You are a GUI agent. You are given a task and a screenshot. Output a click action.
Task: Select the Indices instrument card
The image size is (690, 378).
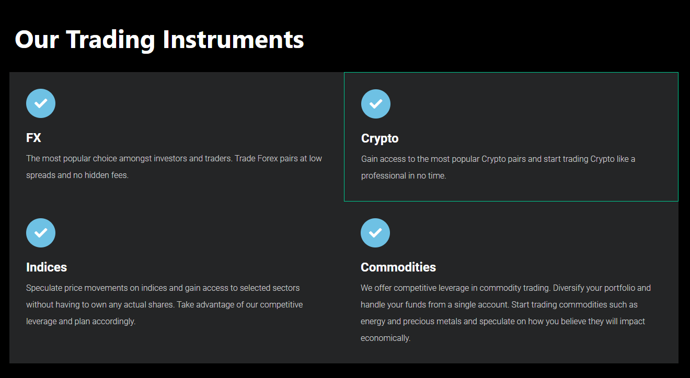[x=177, y=282]
